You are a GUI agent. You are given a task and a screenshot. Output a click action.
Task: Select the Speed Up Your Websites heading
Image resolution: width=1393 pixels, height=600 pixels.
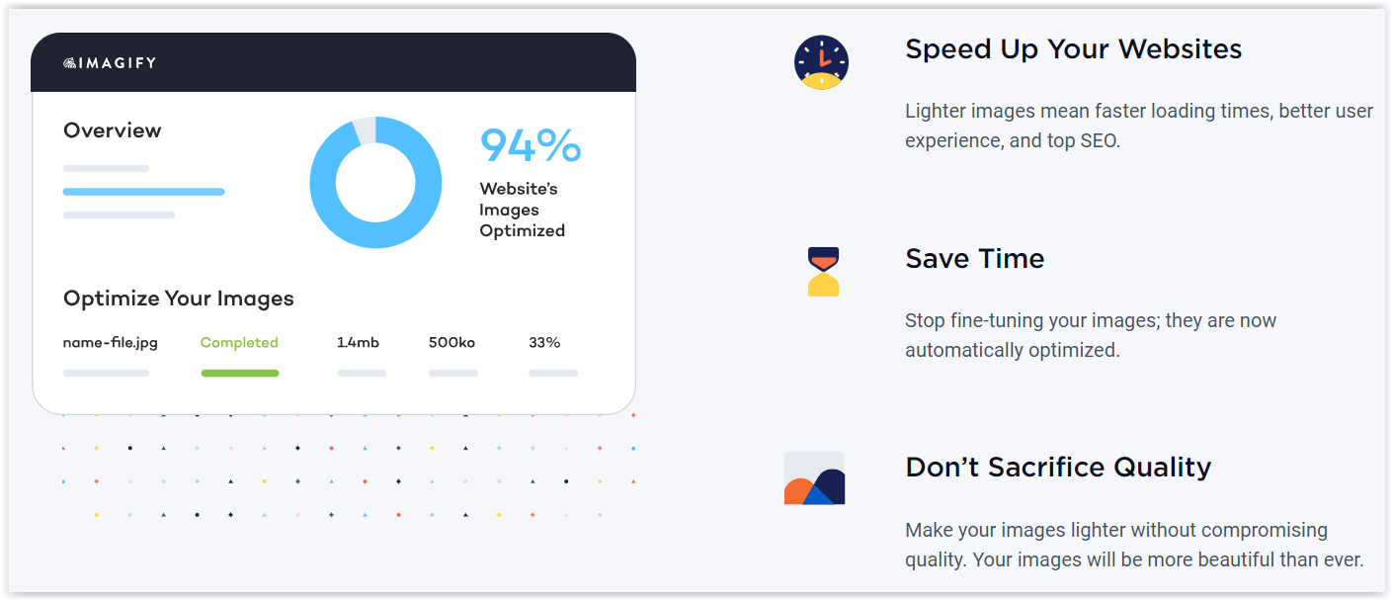1074,49
